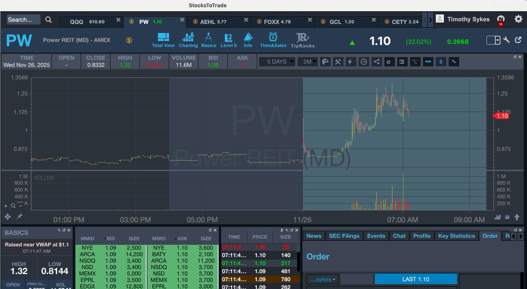Expand the 2M interval dropdown
The width and height of the screenshot is (527, 289).
pos(307,62)
